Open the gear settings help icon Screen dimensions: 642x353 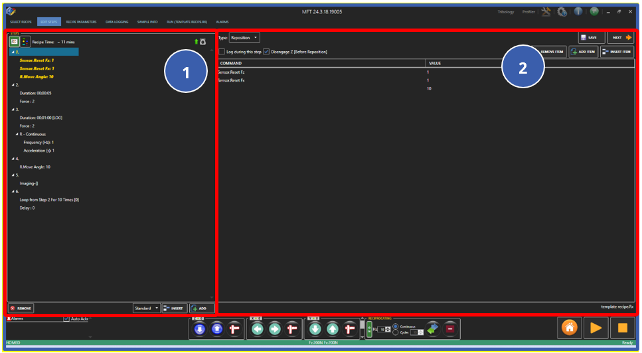point(562,12)
